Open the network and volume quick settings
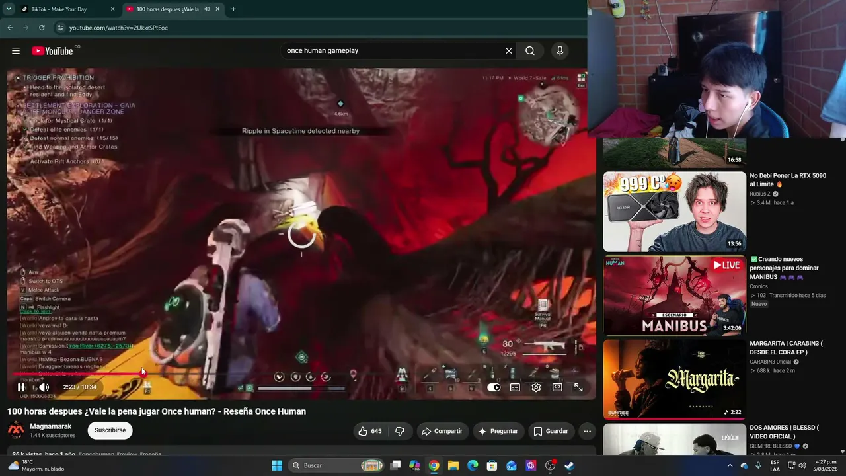The height and width of the screenshot is (476, 846). click(x=796, y=465)
